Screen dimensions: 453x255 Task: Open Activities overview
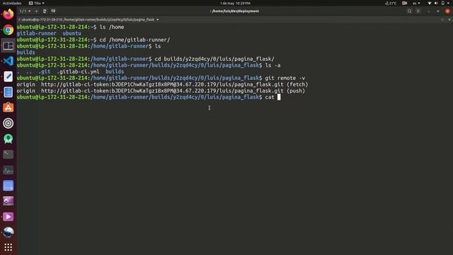pos(12,3)
